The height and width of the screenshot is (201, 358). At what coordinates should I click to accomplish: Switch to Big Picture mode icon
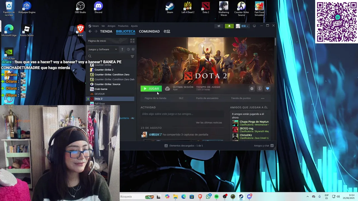254,26
